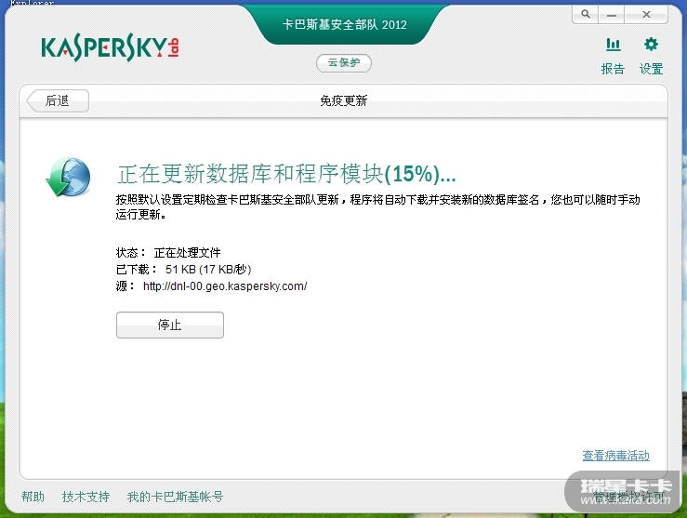Click the 免疫更新 page title

344,100
